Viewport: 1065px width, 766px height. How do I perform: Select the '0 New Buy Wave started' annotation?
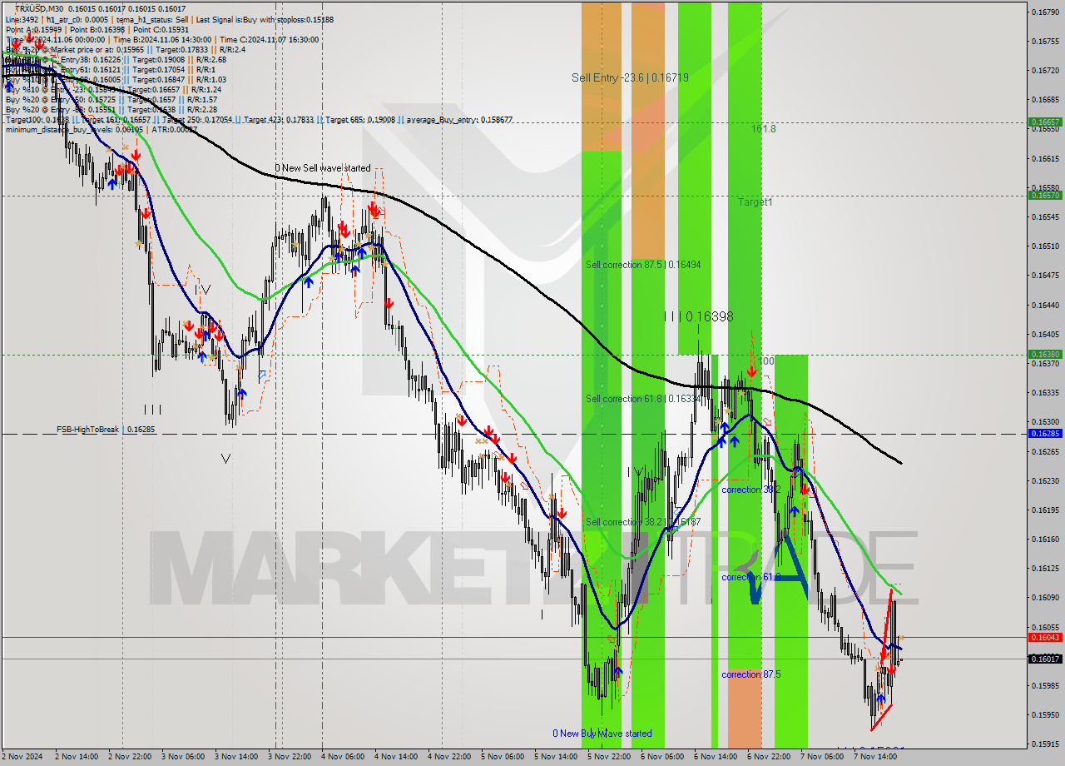click(x=602, y=734)
